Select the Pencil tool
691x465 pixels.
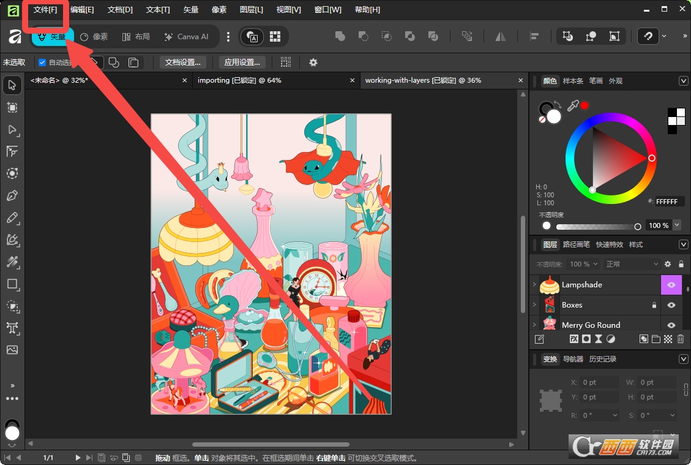pos(12,217)
